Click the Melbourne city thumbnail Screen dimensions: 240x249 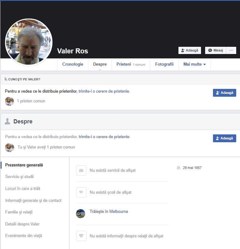click(x=80, y=214)
